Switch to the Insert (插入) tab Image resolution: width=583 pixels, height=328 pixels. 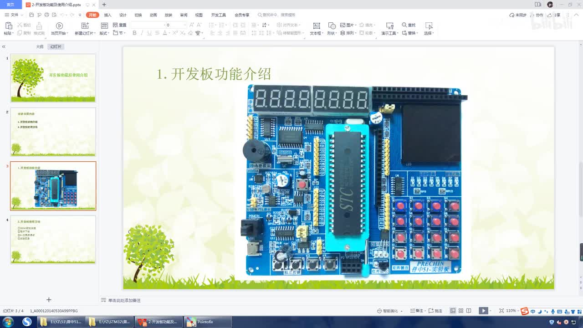pyautogui.click(x=107, y=15)
